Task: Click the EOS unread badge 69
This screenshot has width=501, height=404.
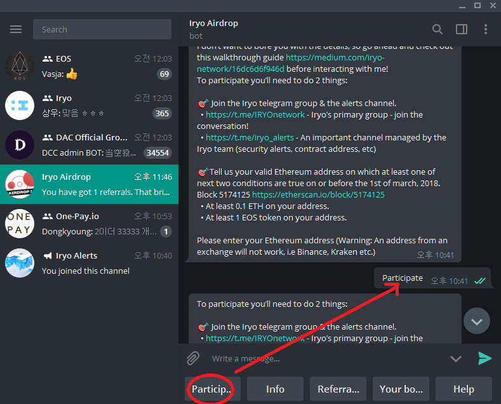Action: tap(164, 74)
